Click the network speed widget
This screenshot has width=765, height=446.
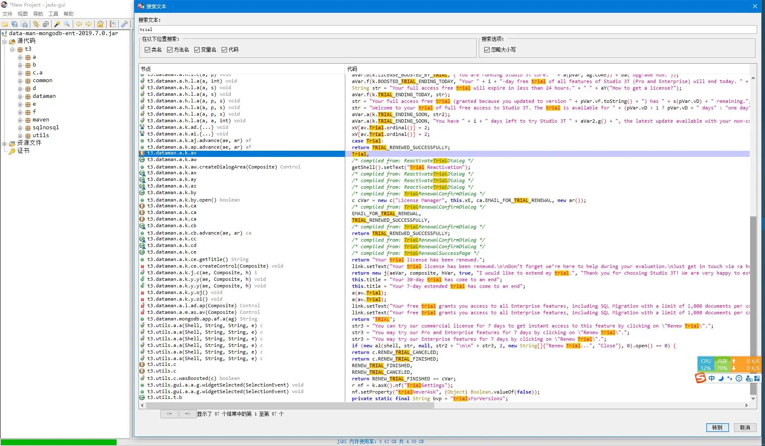[746, 364]
